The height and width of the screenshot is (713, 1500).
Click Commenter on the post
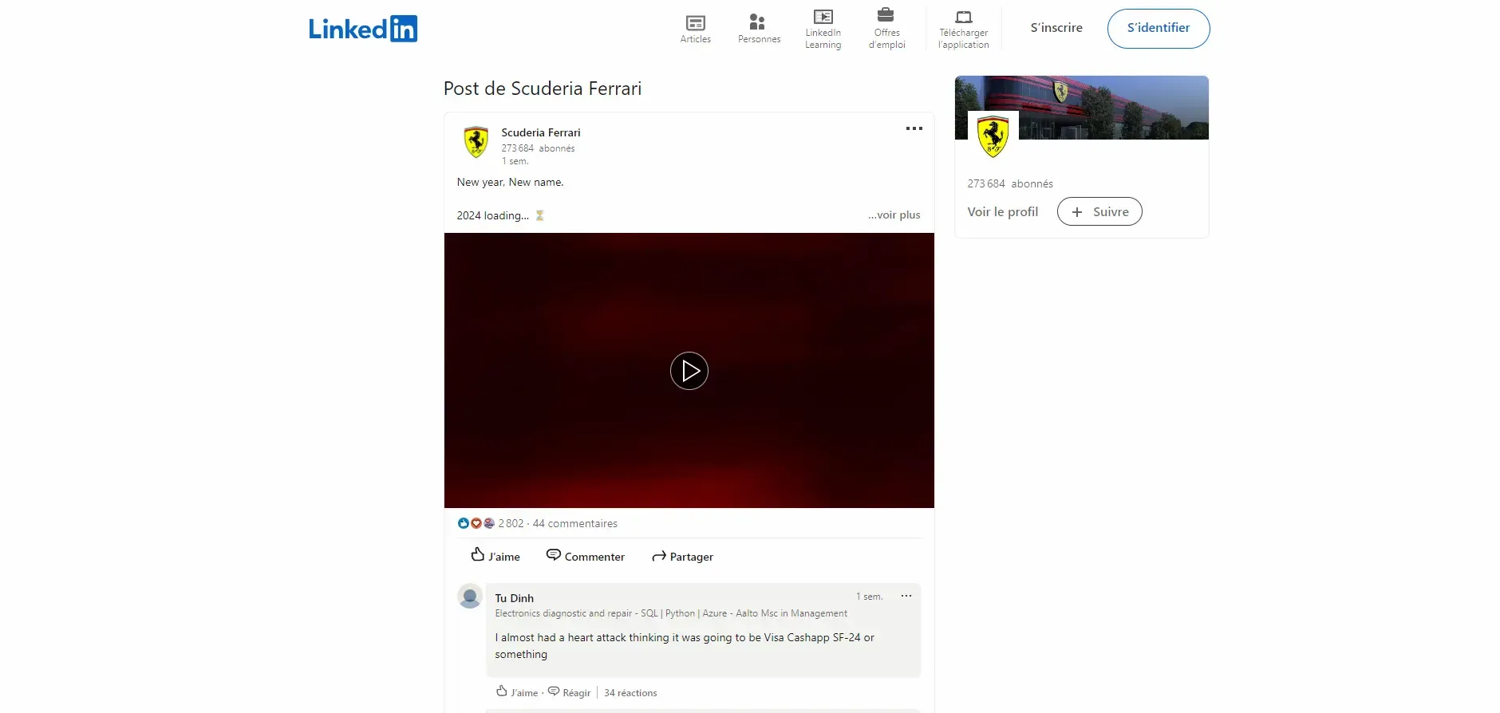click(x=585, y=556)
